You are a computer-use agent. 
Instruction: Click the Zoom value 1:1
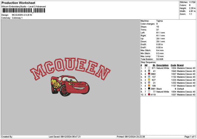click(190, 14)
